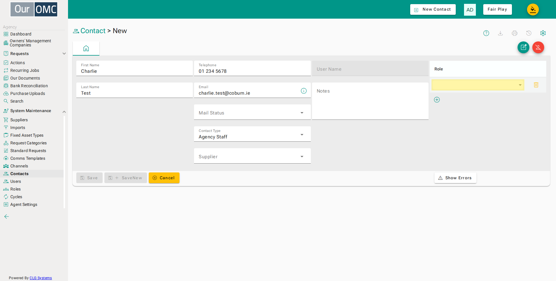Click the Fair Play button

[x=497, y=9]
